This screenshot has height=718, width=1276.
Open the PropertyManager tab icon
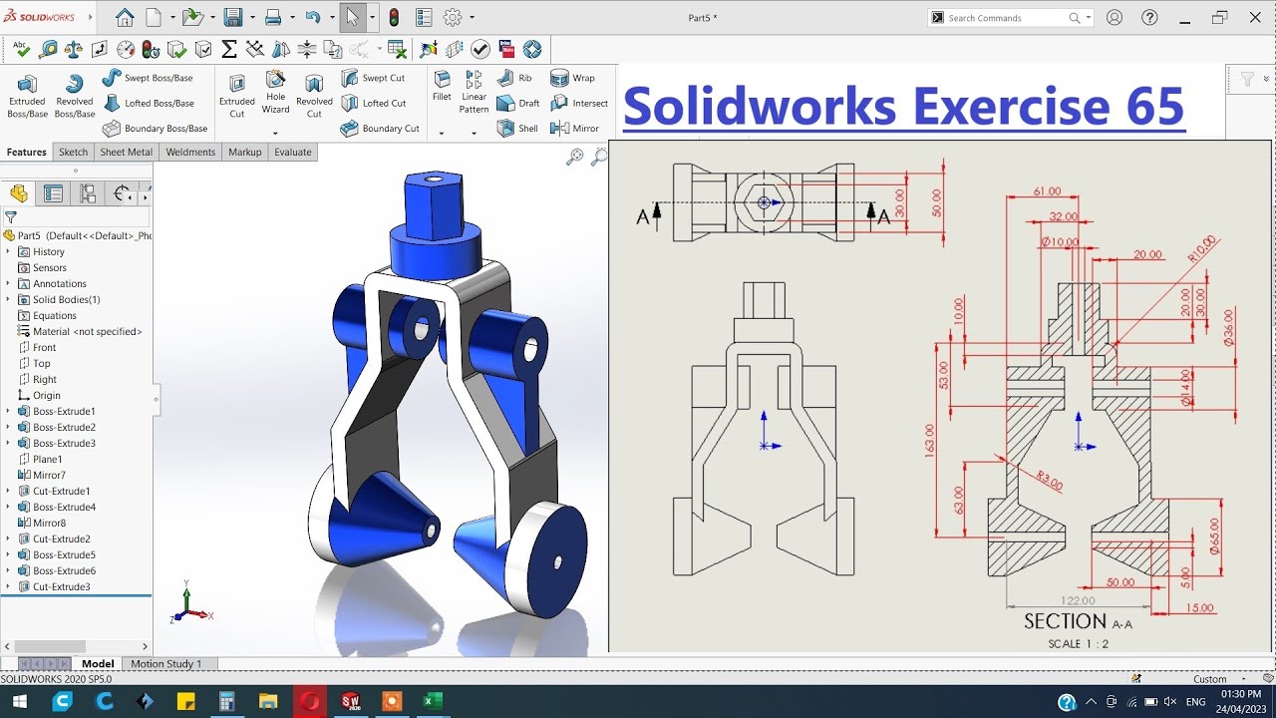[x=53, y=193]
